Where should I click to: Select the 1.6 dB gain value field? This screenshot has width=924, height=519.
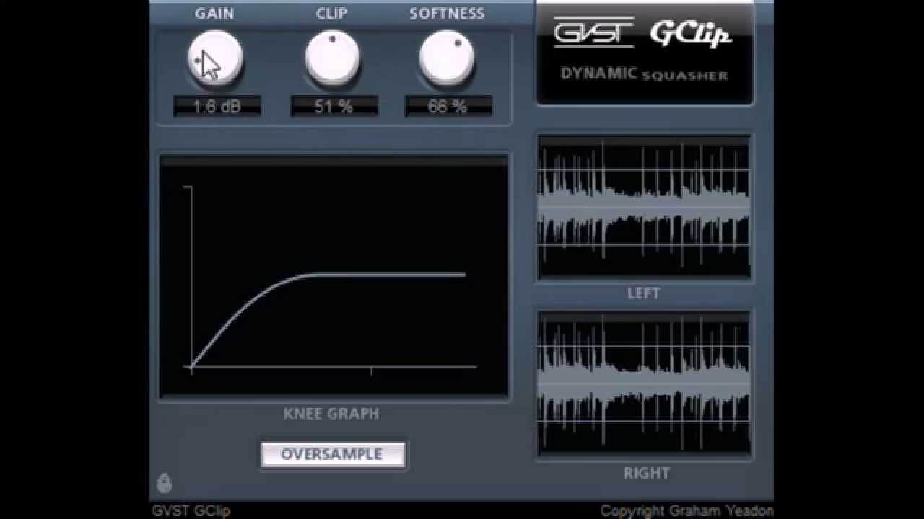point(217,107)
